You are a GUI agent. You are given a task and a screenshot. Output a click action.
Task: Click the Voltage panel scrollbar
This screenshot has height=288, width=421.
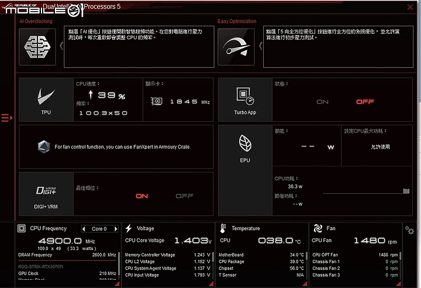coord(213,257)
